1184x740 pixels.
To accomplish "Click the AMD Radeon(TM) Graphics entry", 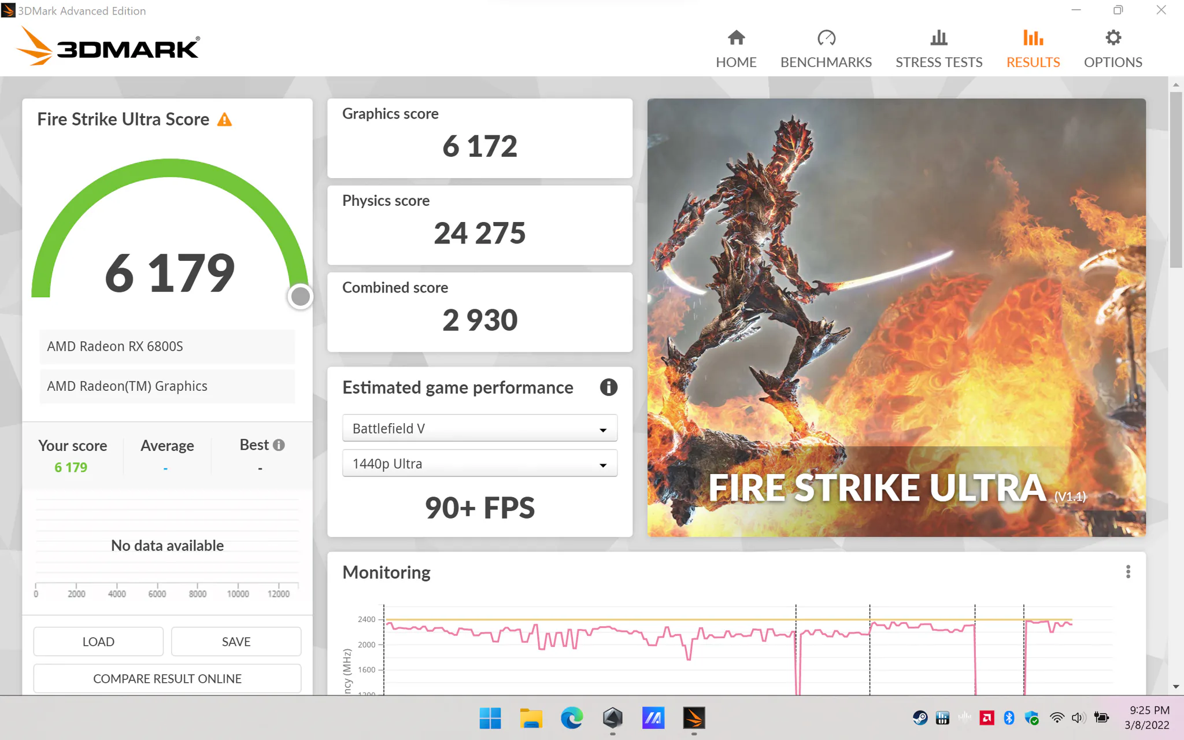I will pyautogui.click(x=167, y=386).
